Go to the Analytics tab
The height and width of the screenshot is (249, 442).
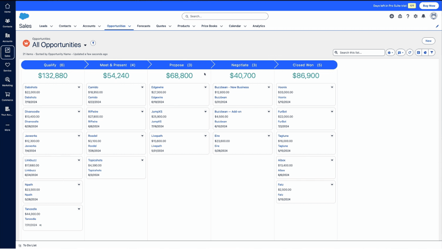click(x=259, y=26)
